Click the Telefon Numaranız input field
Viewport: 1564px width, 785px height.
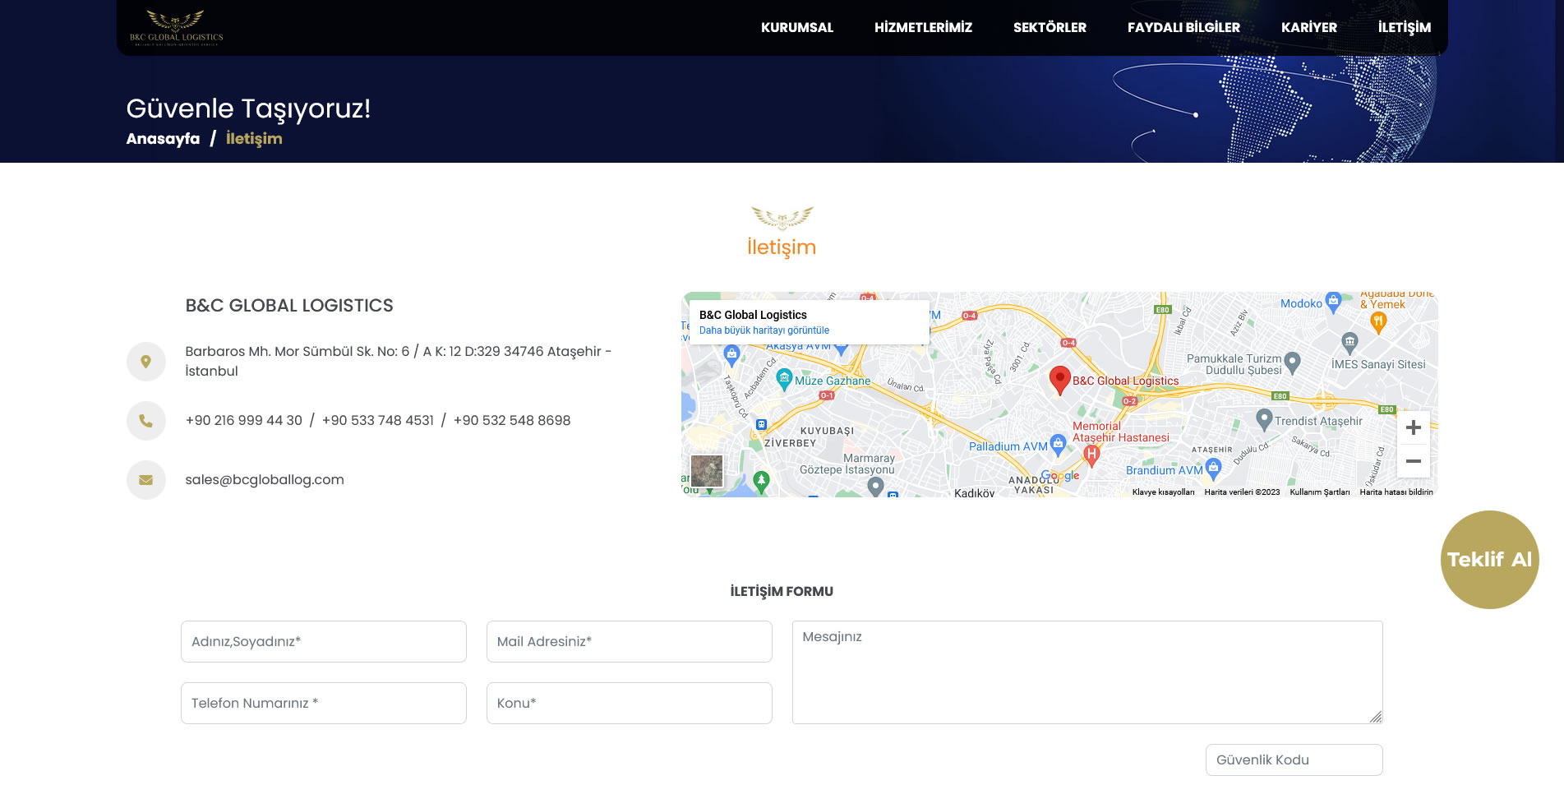tap(324, 704)
